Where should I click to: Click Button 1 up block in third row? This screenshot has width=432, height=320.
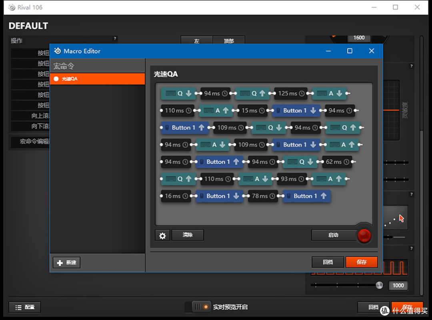(x=184, y=127)
